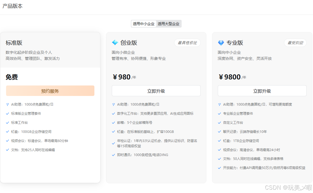Click 面向中小企业 description
The height and width of the screenshot is (193, 313).
click(x=229, y=52)
